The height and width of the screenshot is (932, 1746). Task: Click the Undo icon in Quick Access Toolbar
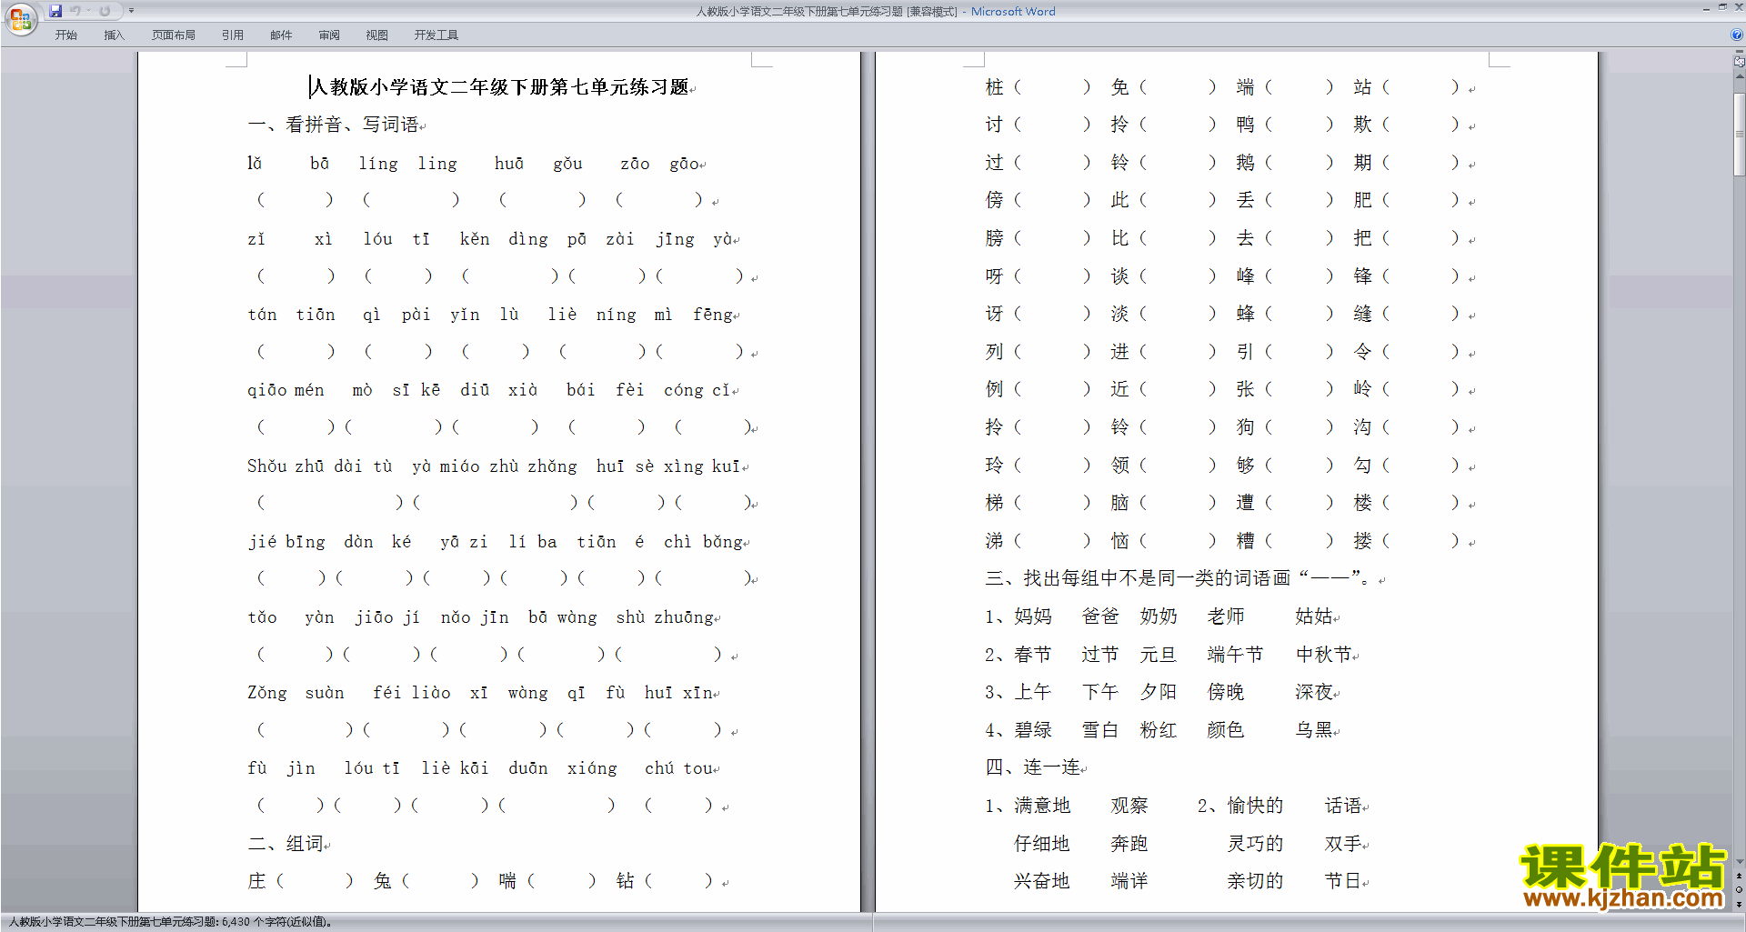75,11
